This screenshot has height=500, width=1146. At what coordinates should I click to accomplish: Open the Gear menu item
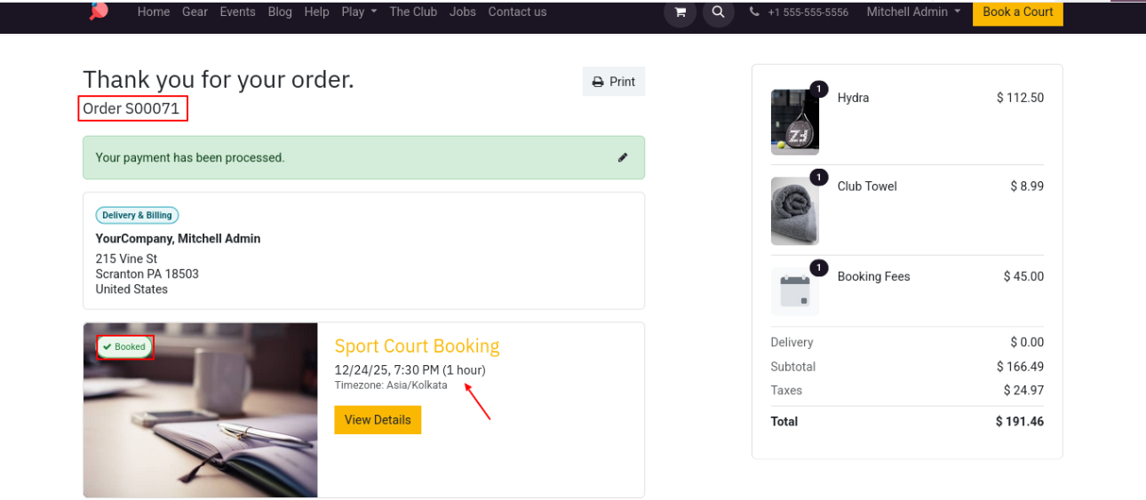(195, 12)
